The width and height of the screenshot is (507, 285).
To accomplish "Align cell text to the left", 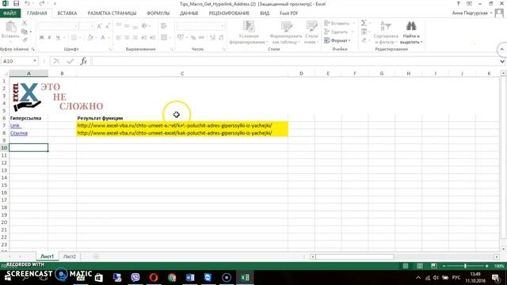I will pyautogui.click(x=119, y=37).
